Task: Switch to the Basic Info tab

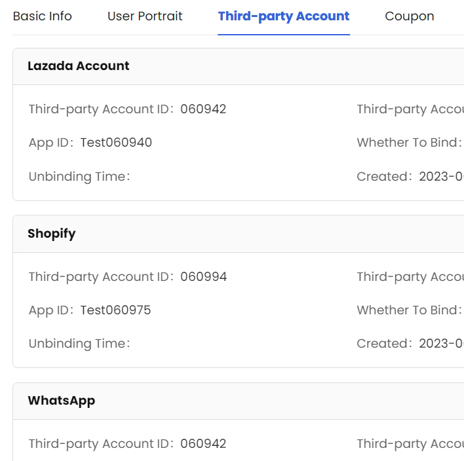Action: point(43,16)
